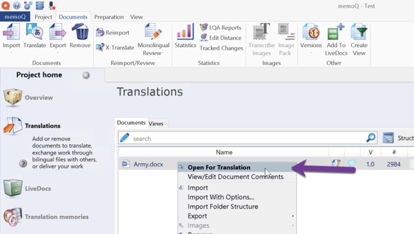Click the blue globe quick access icon
Image resolution: width=414 pixels, height=234 pixels.
(x=17, y=5)
